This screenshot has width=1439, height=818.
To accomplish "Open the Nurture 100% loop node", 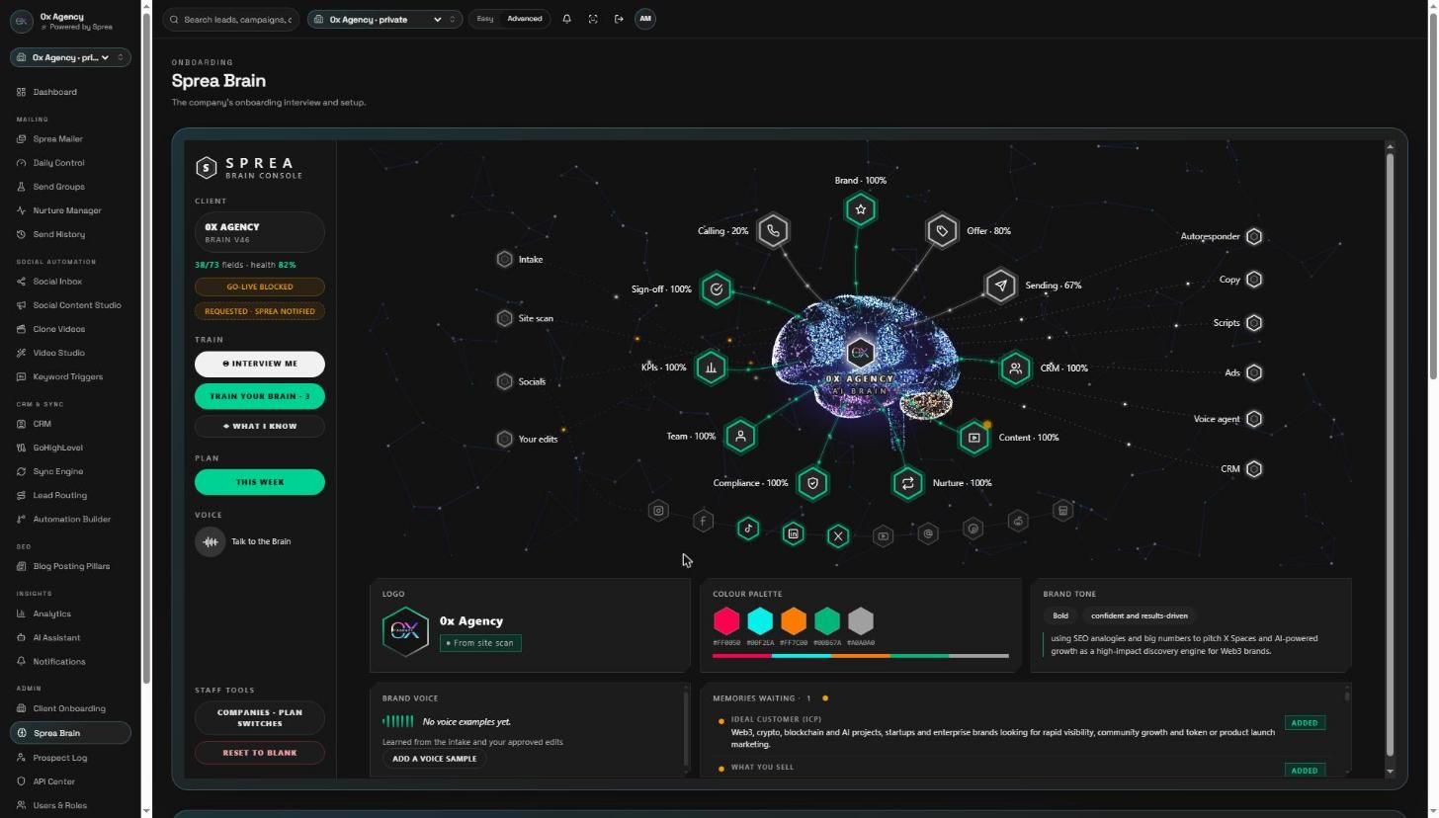I will coord(907,483).
